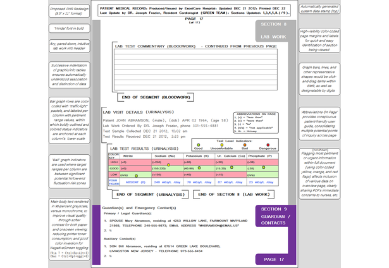Viewport: 389px width, 268px height.
Task: Click the '(150-220)' sodium good-range cell
Action: pos(167,168)
